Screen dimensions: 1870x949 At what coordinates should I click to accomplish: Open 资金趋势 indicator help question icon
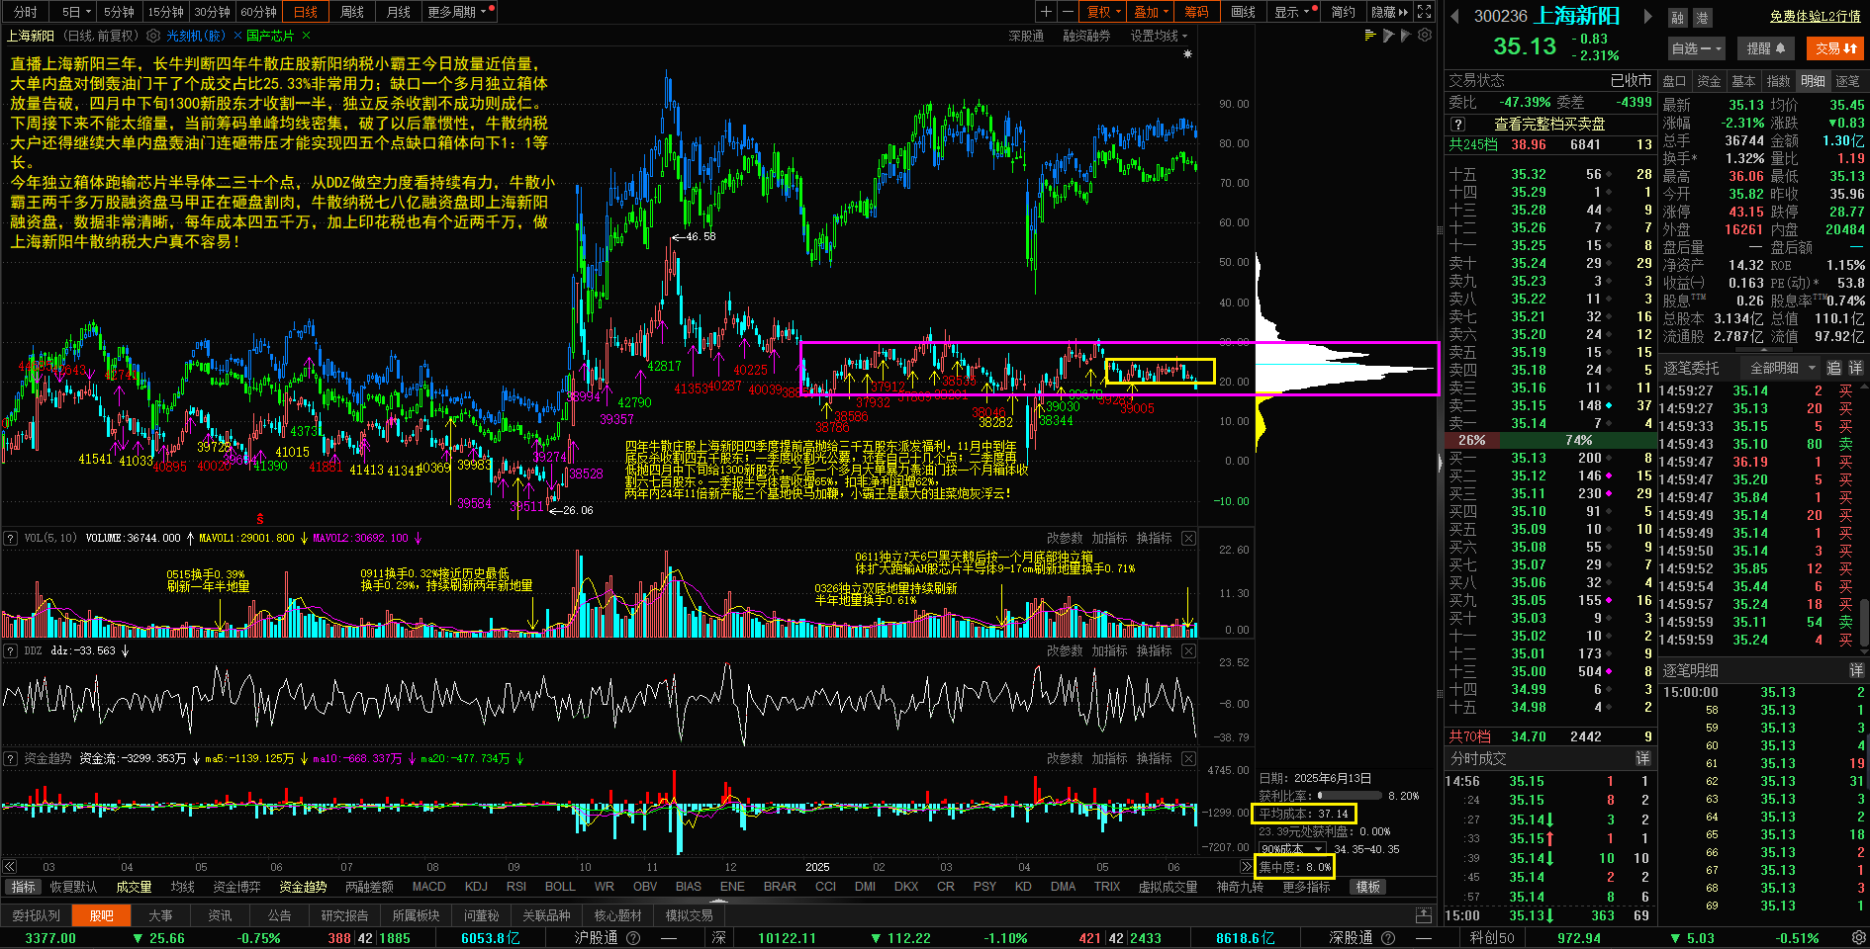click(x=11, y=758)
